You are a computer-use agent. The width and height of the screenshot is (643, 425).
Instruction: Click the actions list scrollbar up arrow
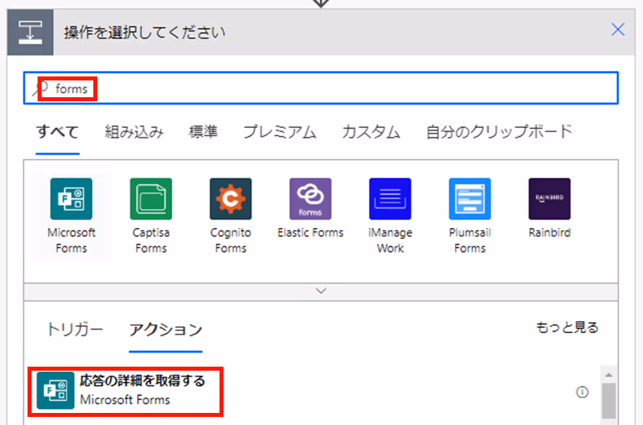[609, 375]
